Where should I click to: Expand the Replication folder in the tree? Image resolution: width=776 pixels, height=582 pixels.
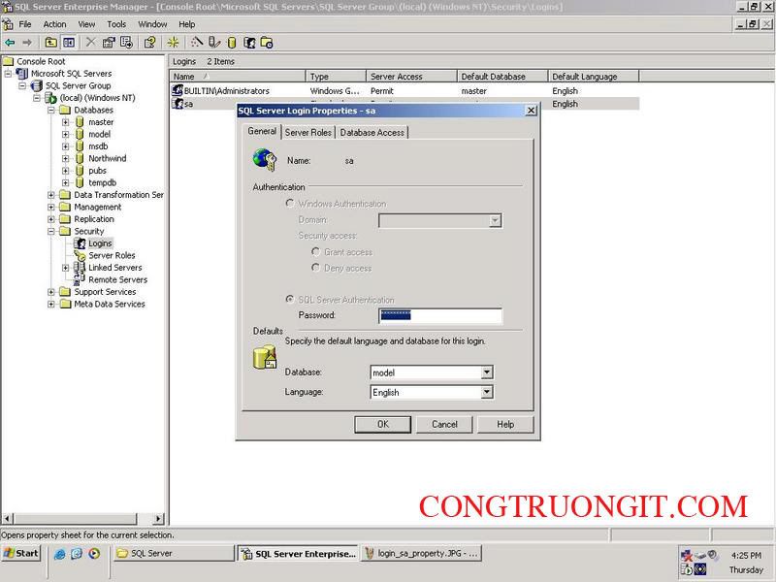coord(51,219)
